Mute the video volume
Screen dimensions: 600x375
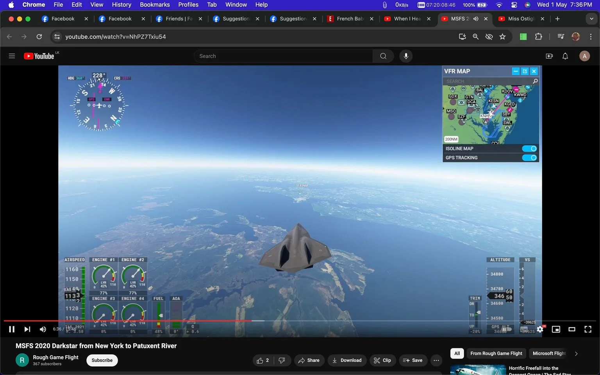tap(43, 329)
